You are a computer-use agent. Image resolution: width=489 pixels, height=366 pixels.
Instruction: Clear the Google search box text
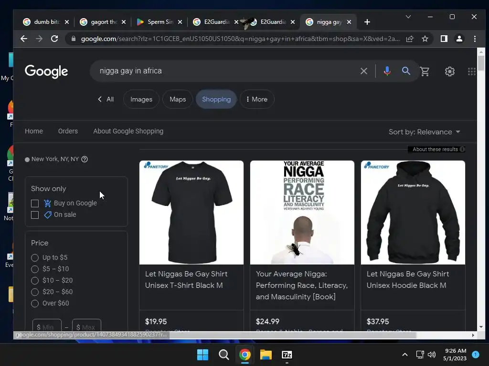click(x=363, y=71)
